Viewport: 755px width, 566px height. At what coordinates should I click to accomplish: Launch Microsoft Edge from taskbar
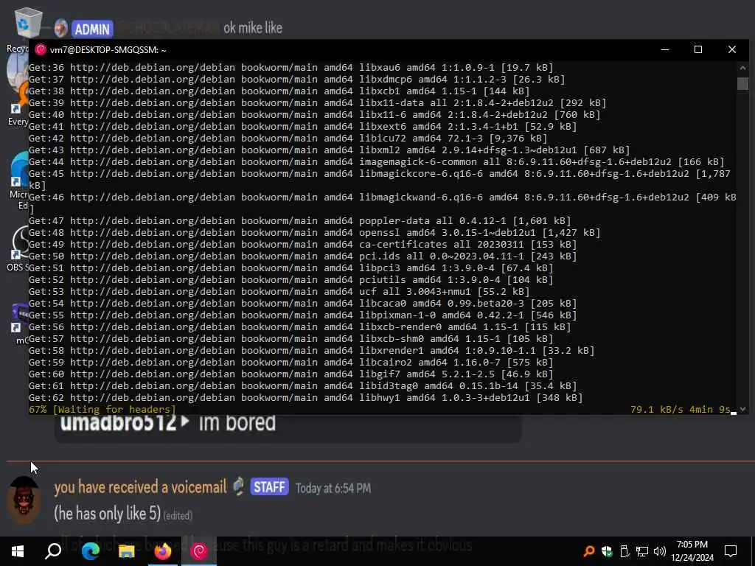coord(90,551)
